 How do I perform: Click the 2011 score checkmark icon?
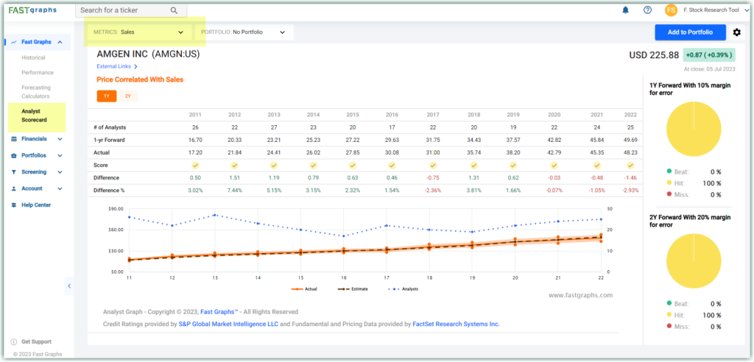click(x=194, y=166)
